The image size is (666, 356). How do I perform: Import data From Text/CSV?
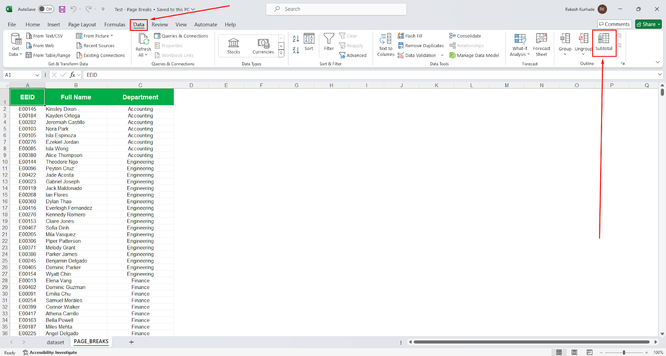point(45,36)
